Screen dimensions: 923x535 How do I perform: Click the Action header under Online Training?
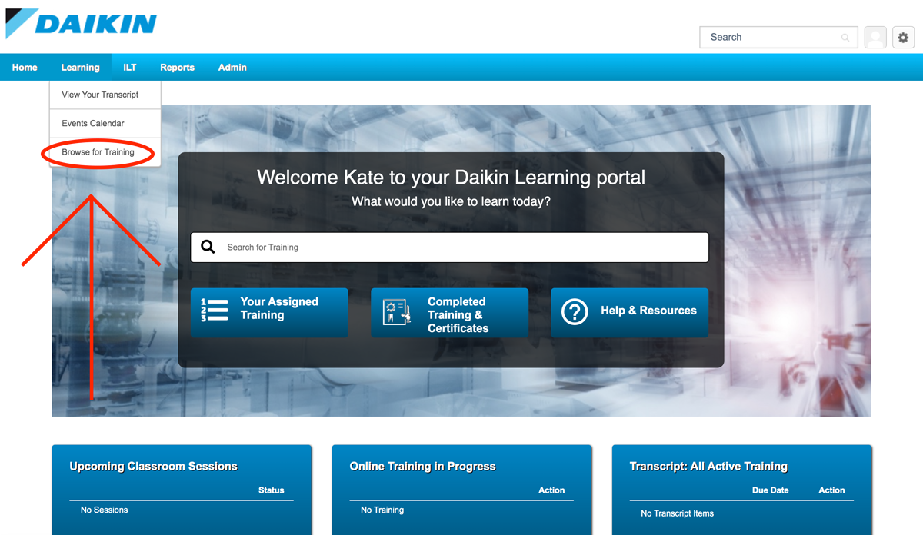551,490
